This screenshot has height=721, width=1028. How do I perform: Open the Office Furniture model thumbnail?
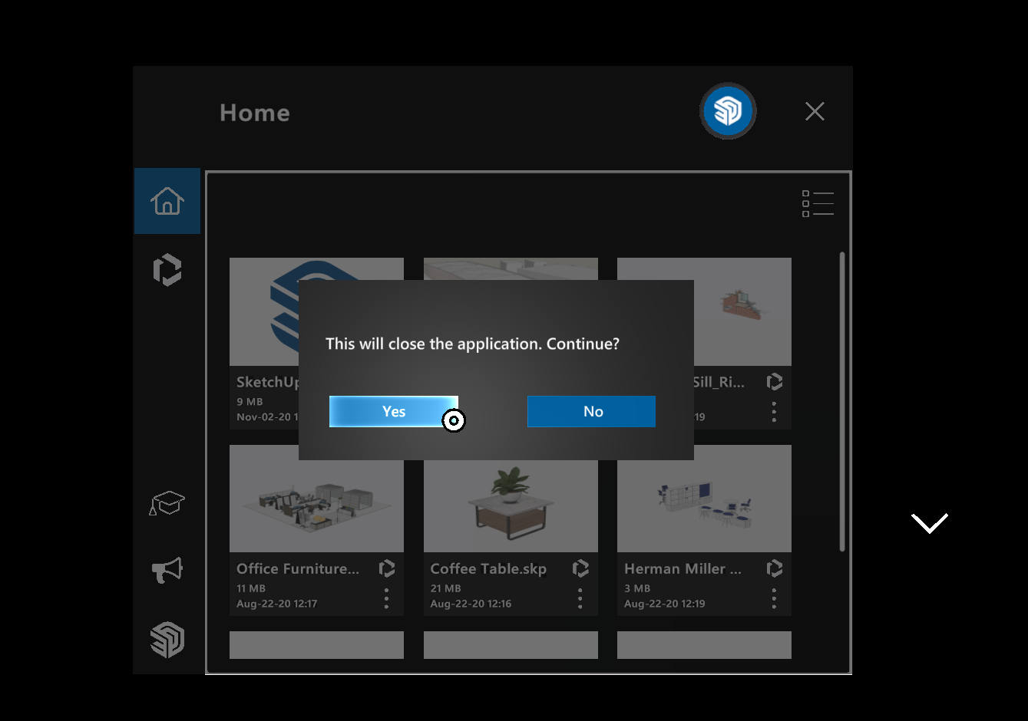tap(316, 499)
